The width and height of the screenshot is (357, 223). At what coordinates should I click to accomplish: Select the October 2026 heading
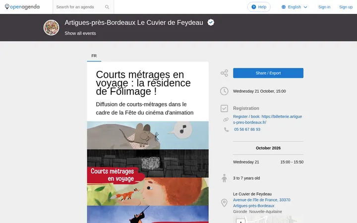[x=268, y=148]
